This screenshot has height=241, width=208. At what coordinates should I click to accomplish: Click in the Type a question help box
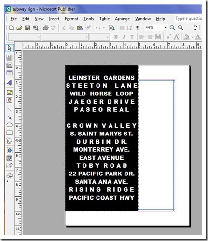tap(188, 19)
